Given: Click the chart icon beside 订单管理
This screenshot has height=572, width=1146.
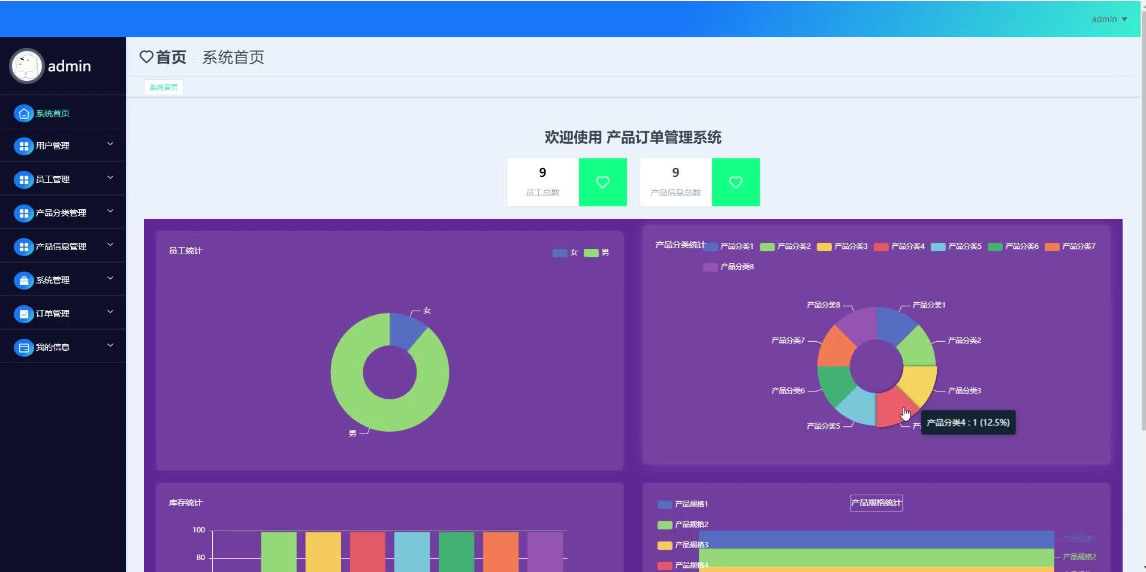Looking at the screenshot, I should pos(23,314).
